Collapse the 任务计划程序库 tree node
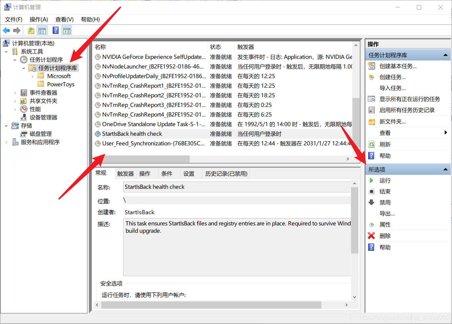 point(24,68)
